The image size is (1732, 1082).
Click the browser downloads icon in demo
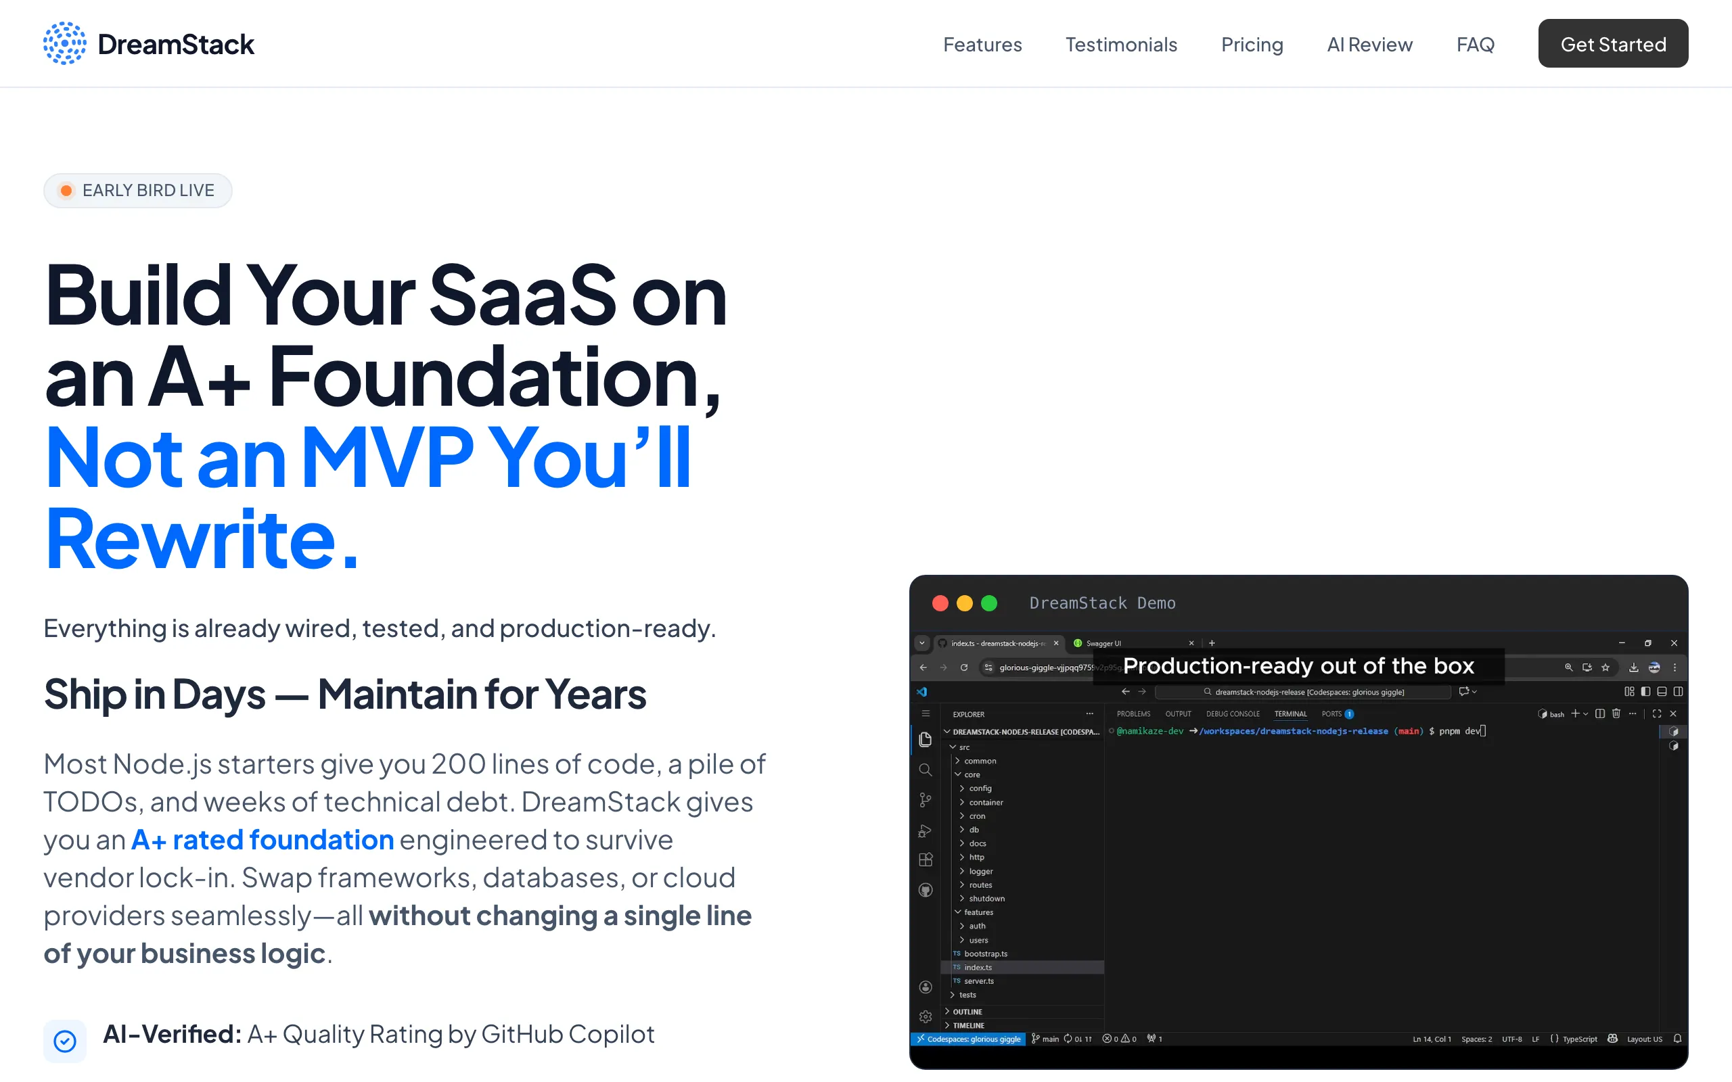point(1633,667)
